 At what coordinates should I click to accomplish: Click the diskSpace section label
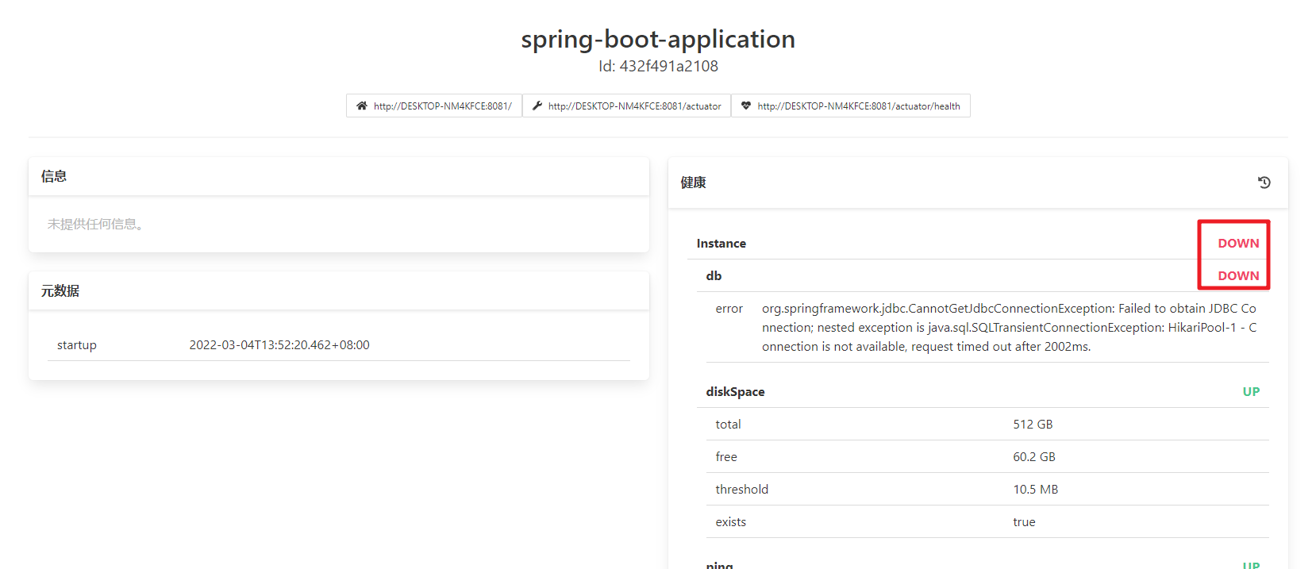pos(735,392)
